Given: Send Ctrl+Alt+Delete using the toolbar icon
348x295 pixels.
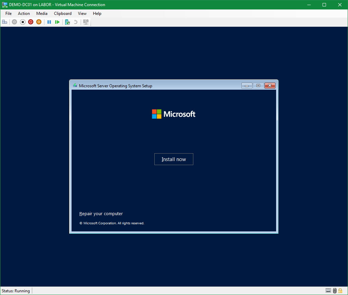Looking at the screenshot, I should [4, 22].
